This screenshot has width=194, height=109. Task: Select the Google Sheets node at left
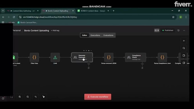[15, 57]
